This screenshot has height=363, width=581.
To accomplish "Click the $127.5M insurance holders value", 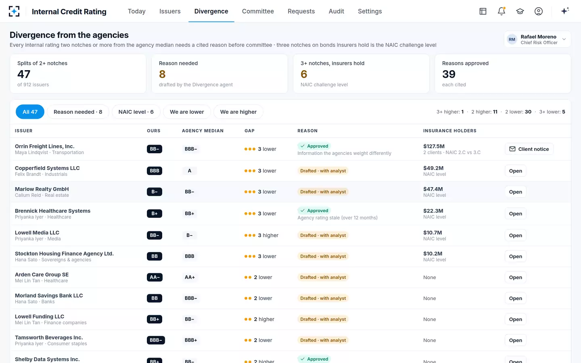I will click(x=434, y=146).
